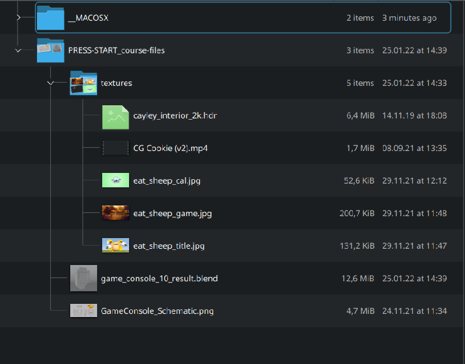This screenshot has width=465, height=364.
Task: Click the date 29.11.21 at 11:48
Action: pos(415,214)
